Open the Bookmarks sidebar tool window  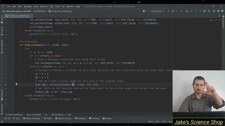pyautogui.click(x=2, y=94)
